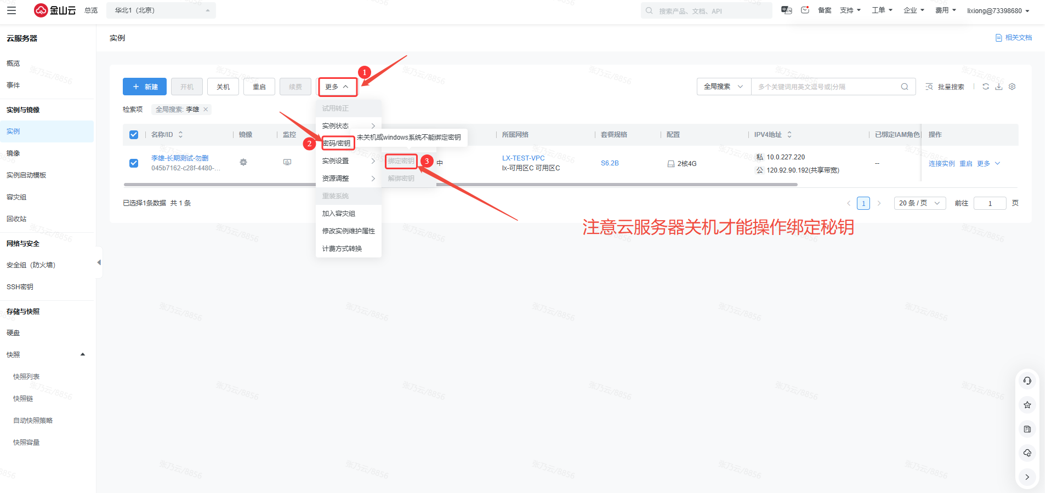Open 镜像 in the sidebar
The width and height of the screenshot is (1046, 493).
pyautogui.click(x=13, y=153)
